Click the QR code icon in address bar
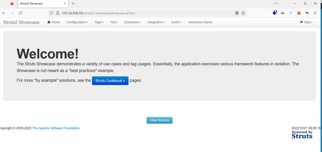The height and width of the screenshot is (152, 322). click(237, 13)
